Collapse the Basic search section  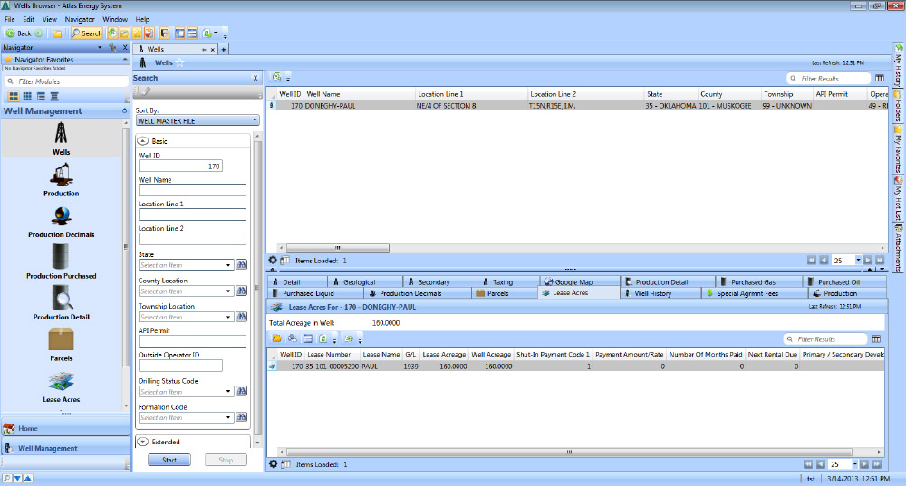coord(143,141)
